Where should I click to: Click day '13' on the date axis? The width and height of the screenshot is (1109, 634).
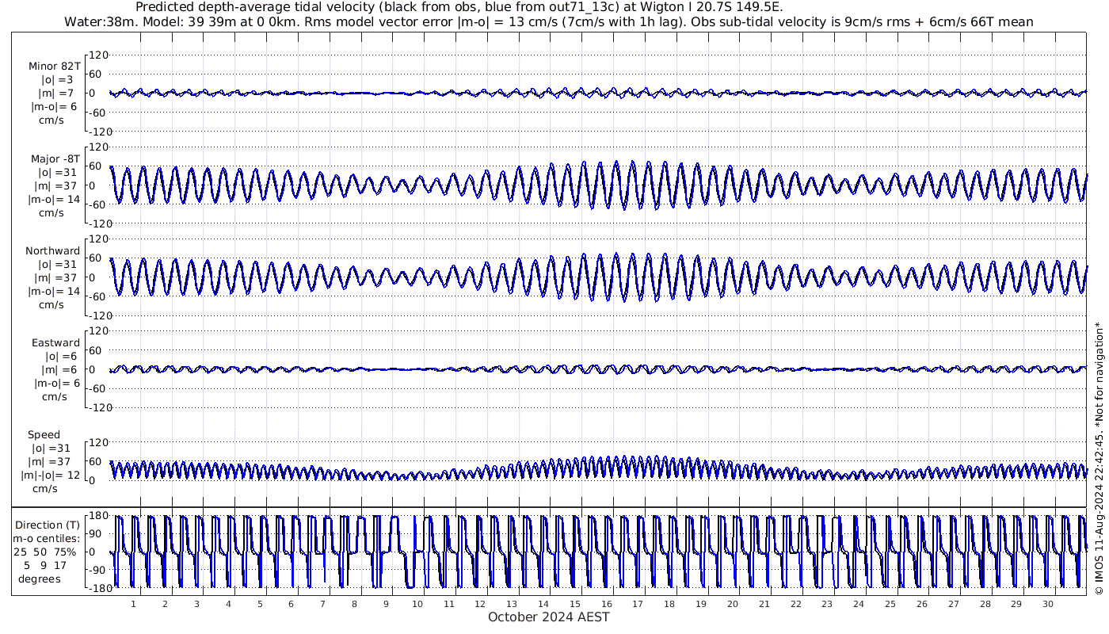pos(512,604)
